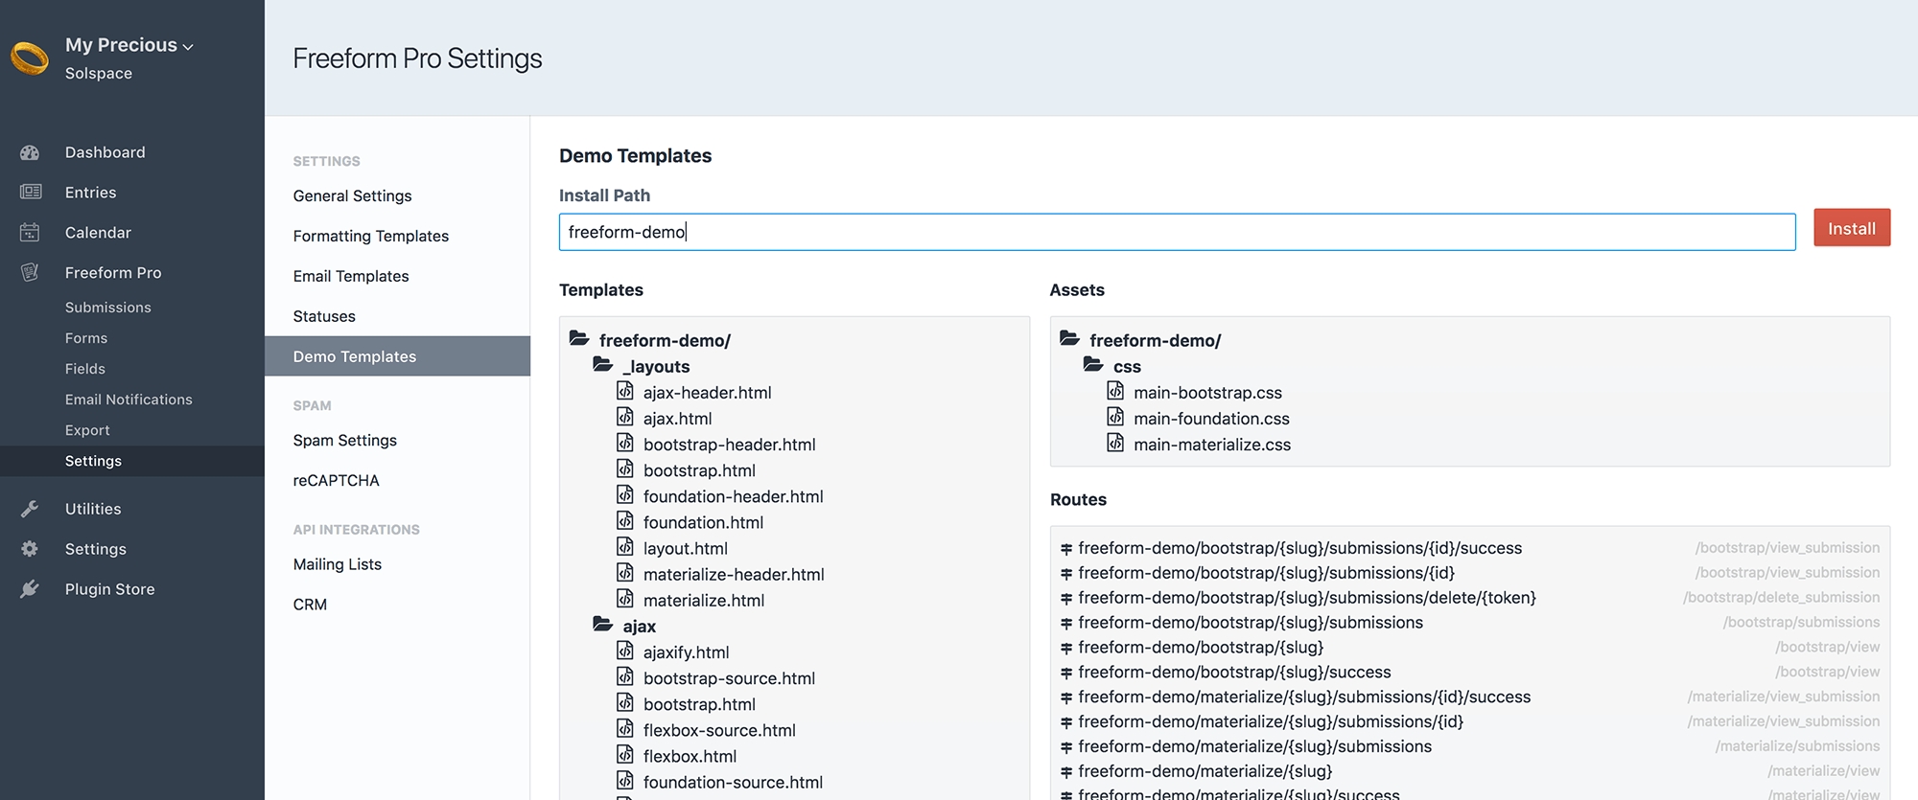Click file icon for bootstrap-header.html
1918x800 pixels.
[625, 443]
